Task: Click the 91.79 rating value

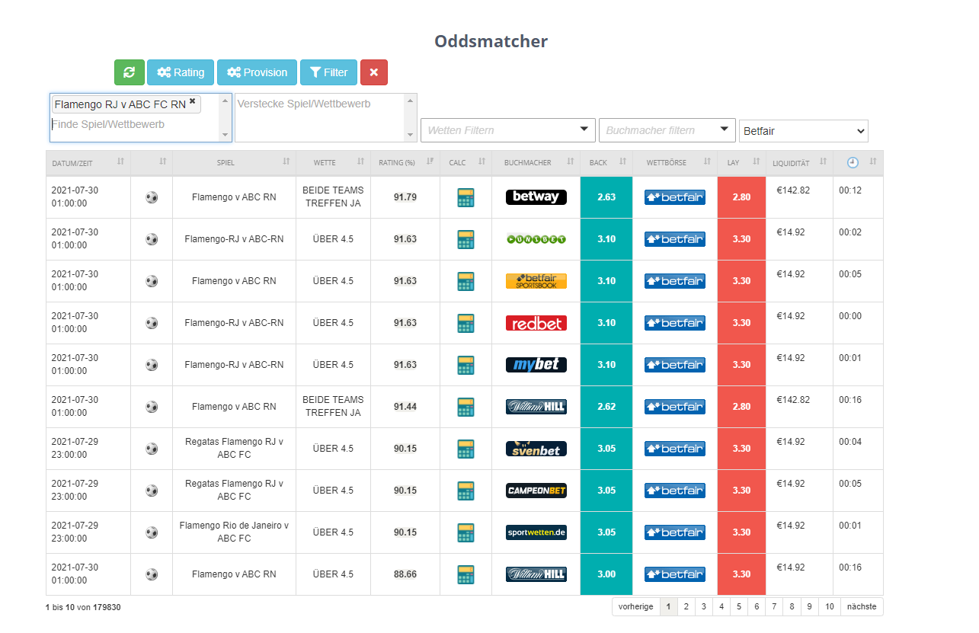Action: point(405,197)
